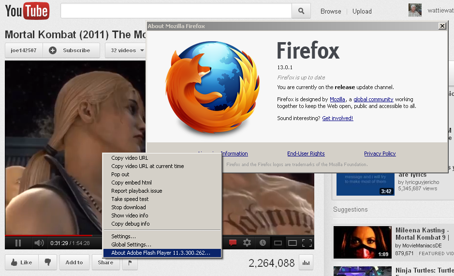Select Take speed test menu entry

[162, 199]
